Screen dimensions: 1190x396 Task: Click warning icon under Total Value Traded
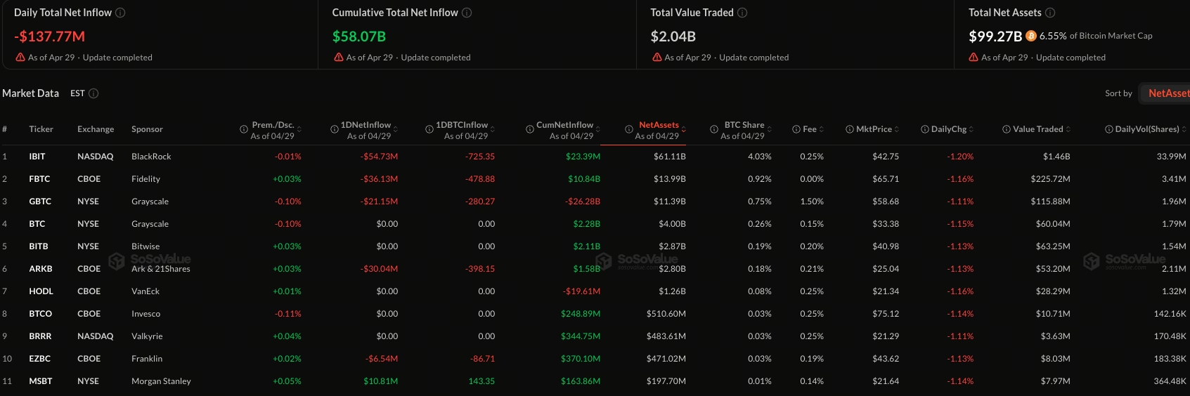pos(657,58)
